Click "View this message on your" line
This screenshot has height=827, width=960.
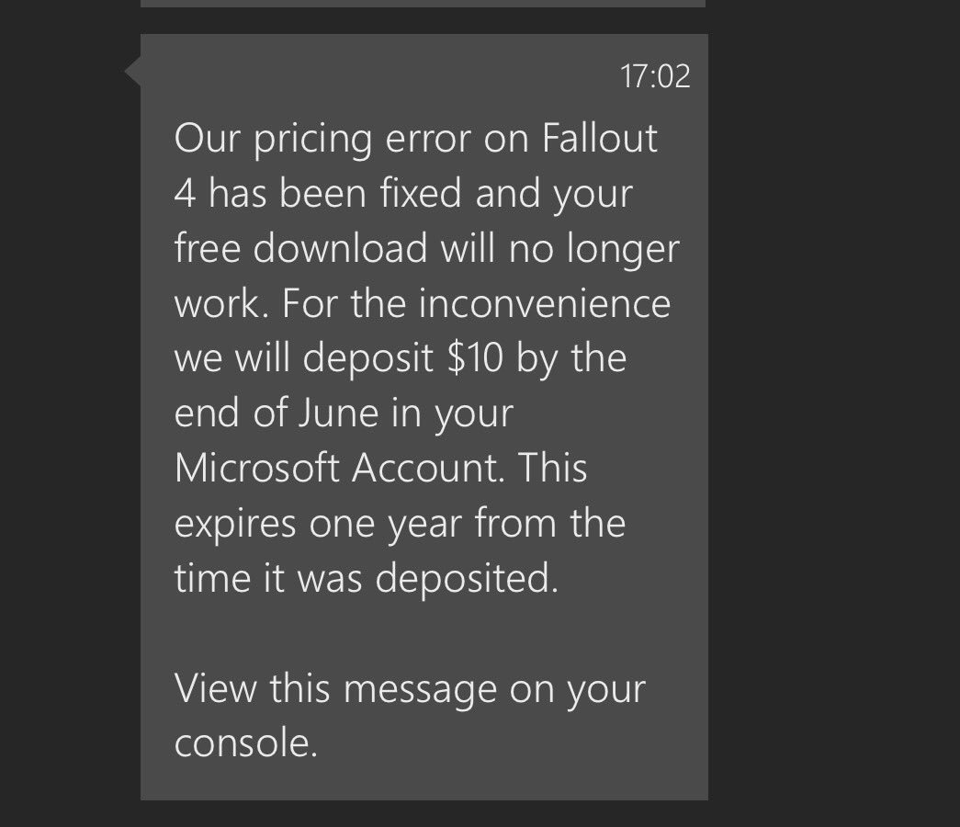click(410, 688)
